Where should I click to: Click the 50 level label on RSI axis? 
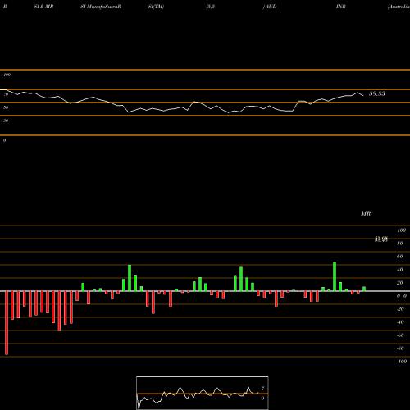click(x=6, y=107)
